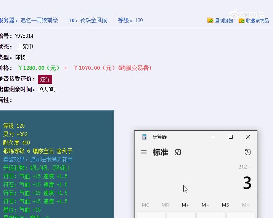Click the favorite item folder icon

point(241,20)
